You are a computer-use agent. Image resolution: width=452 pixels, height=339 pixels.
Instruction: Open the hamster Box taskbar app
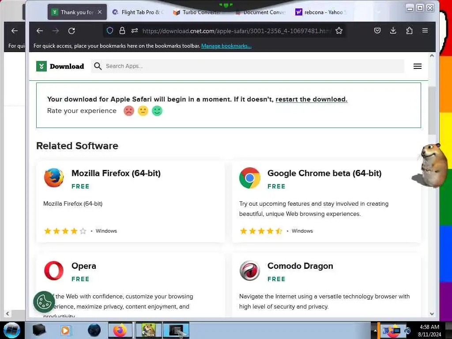pos(149,330)
